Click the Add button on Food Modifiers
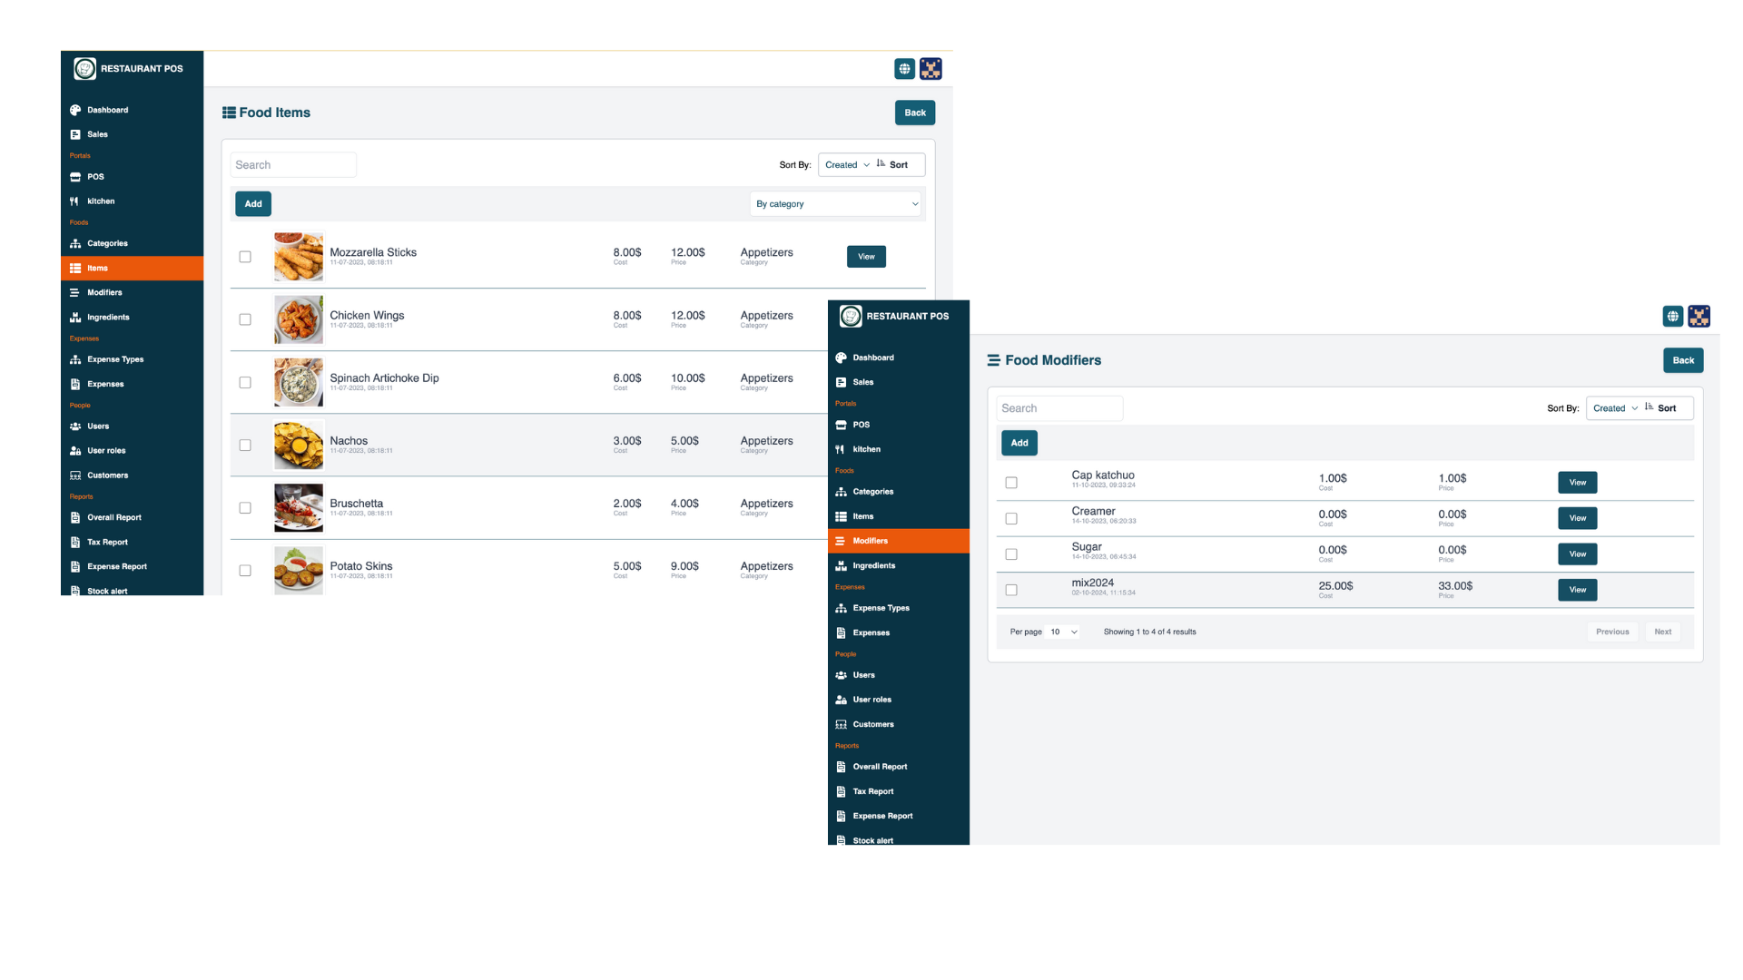Image resolution: width=1743 pixels, height=980 pixels. pyautogui.click(x=1019, y=443)
